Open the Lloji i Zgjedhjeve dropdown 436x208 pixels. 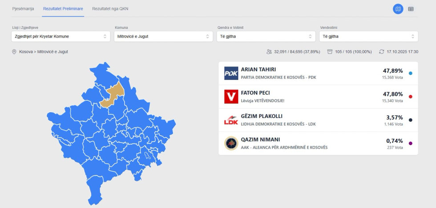(x=61, y=36)
